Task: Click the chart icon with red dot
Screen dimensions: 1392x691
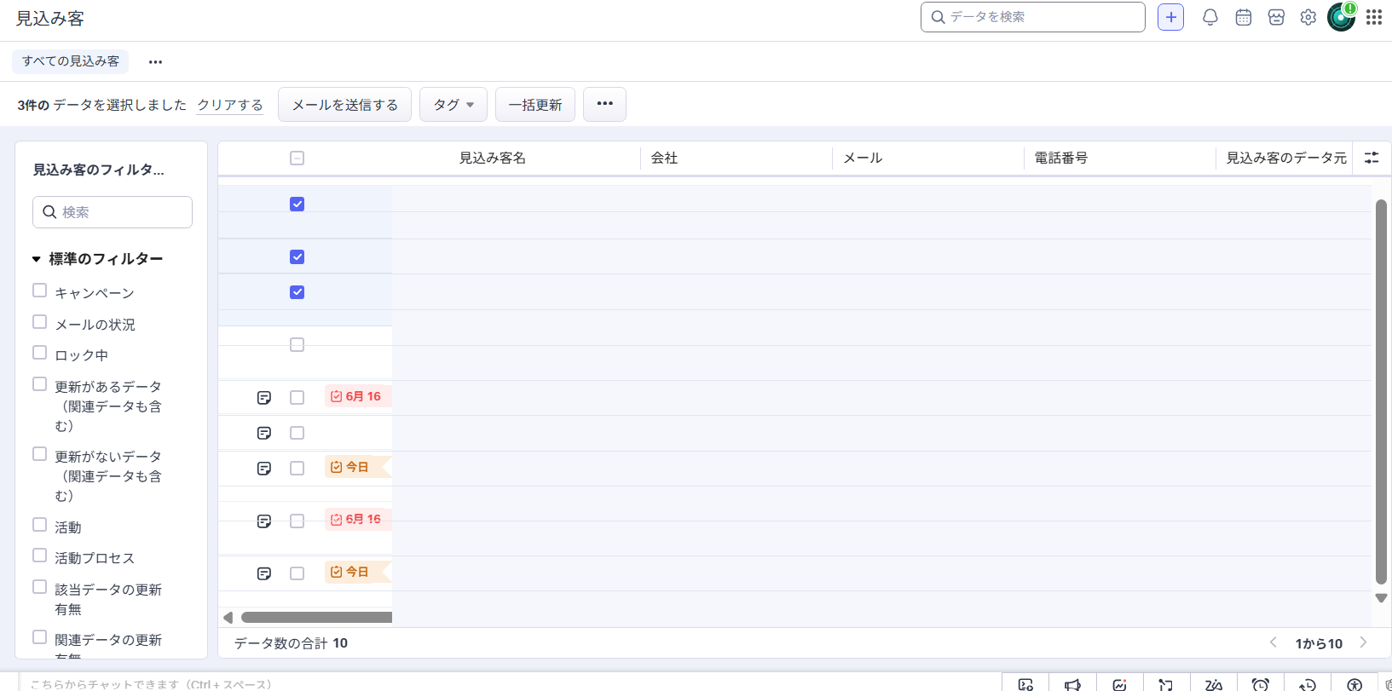Action: [x=1119, y=684]
